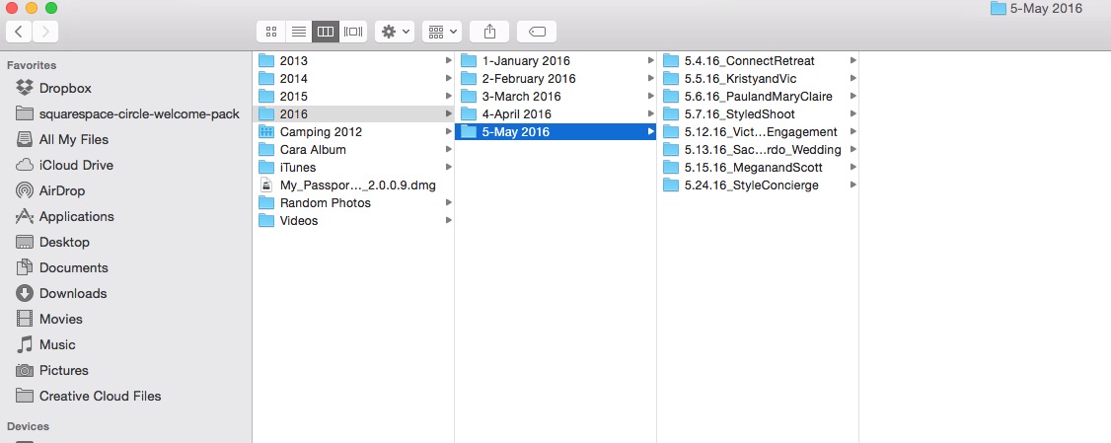Viewport: 1111px width, 443px height.
Task: Select the 5.24.16_StyleConcierge folder
Action: click(758, 185)
